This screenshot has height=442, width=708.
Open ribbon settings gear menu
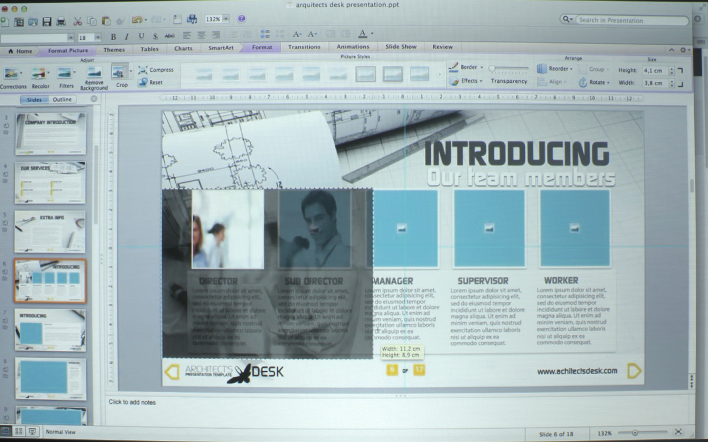click(x=685, y=50)
